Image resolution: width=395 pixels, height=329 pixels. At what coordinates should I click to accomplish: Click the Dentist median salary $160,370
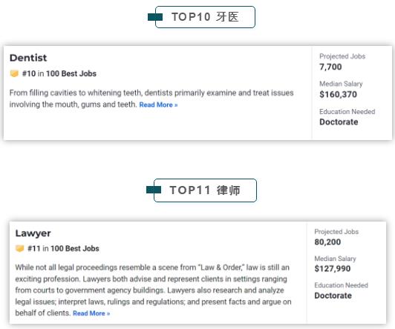[338, 95]
